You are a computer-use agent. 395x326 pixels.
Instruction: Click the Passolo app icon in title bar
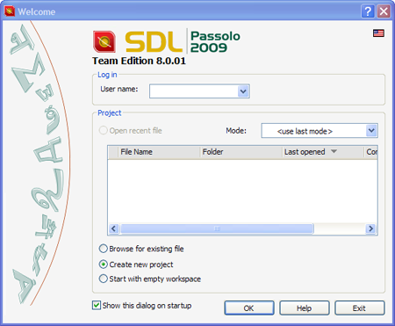coord(10,11)
